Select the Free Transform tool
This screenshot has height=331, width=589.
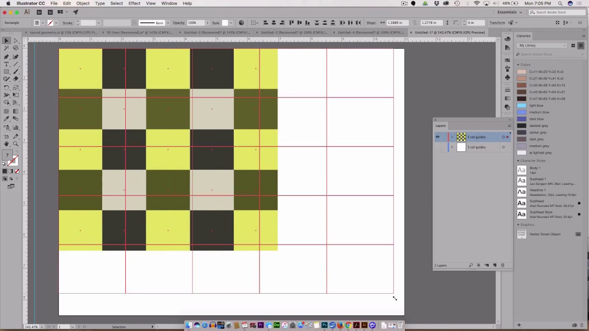15,95
